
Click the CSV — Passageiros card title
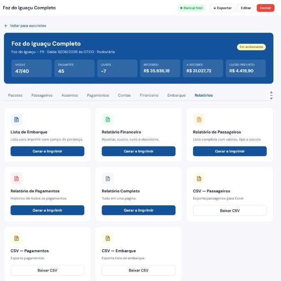point(211,191)
